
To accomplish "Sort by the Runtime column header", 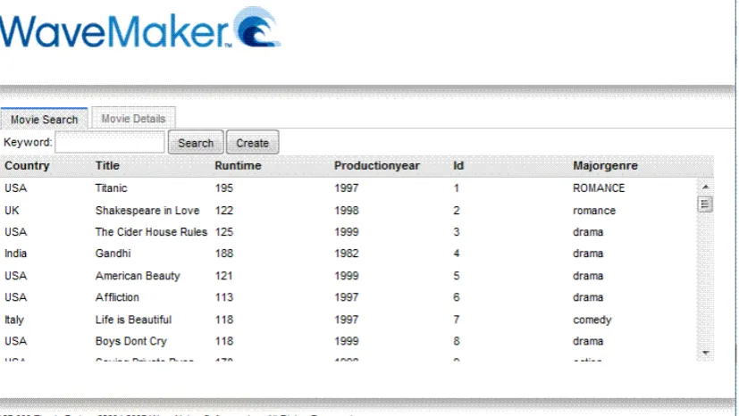I will 238,166.
